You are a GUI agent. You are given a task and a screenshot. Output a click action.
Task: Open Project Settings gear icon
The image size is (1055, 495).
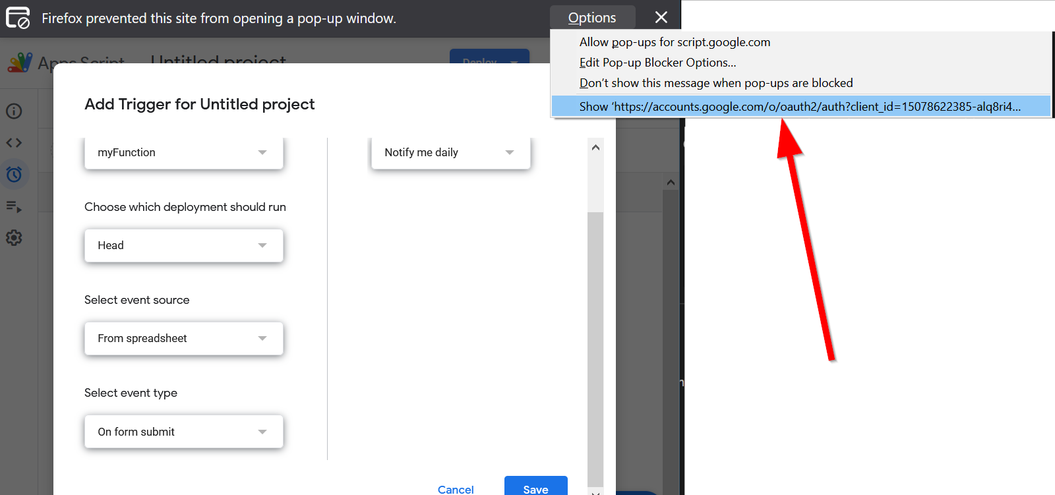coord(14,238)
